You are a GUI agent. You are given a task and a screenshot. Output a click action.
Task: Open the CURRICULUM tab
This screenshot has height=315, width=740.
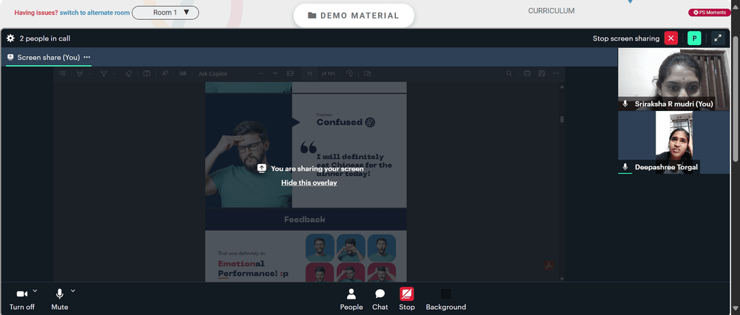pyautogui.click(x=551, y=11)
